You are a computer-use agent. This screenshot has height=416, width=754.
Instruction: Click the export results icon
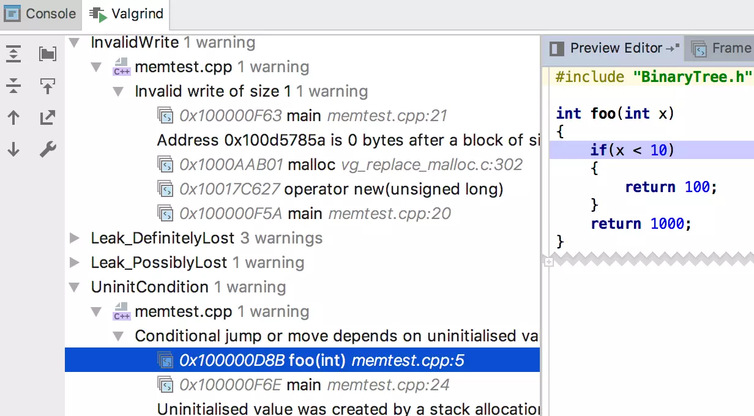pyautogui.click(x=48, y=117)
